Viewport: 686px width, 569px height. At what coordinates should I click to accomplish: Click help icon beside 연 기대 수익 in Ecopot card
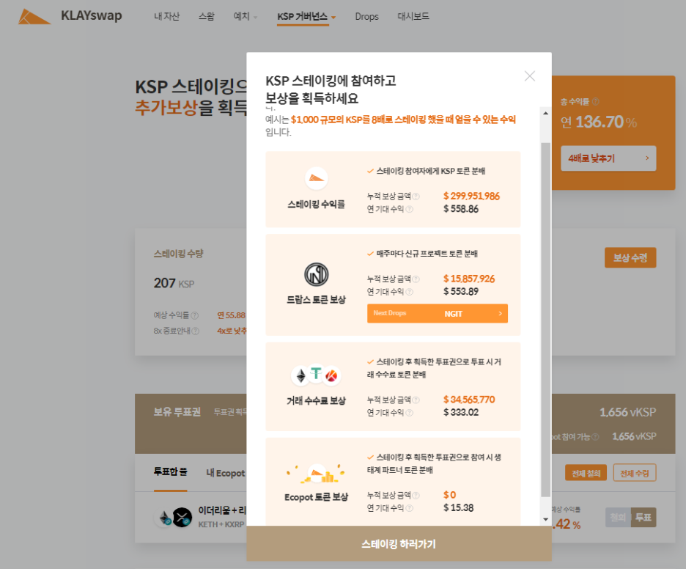409,508
